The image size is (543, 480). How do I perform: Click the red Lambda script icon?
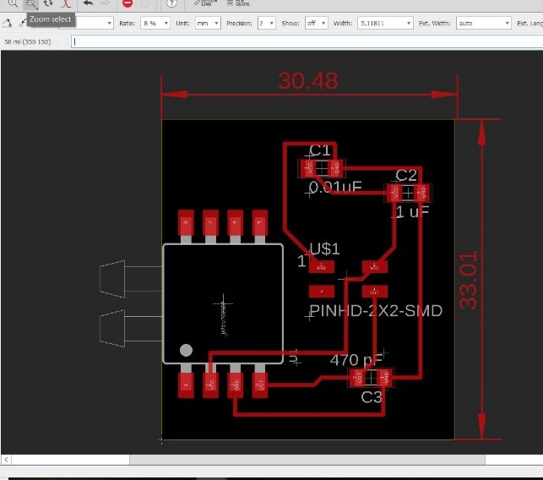[66, 3]
